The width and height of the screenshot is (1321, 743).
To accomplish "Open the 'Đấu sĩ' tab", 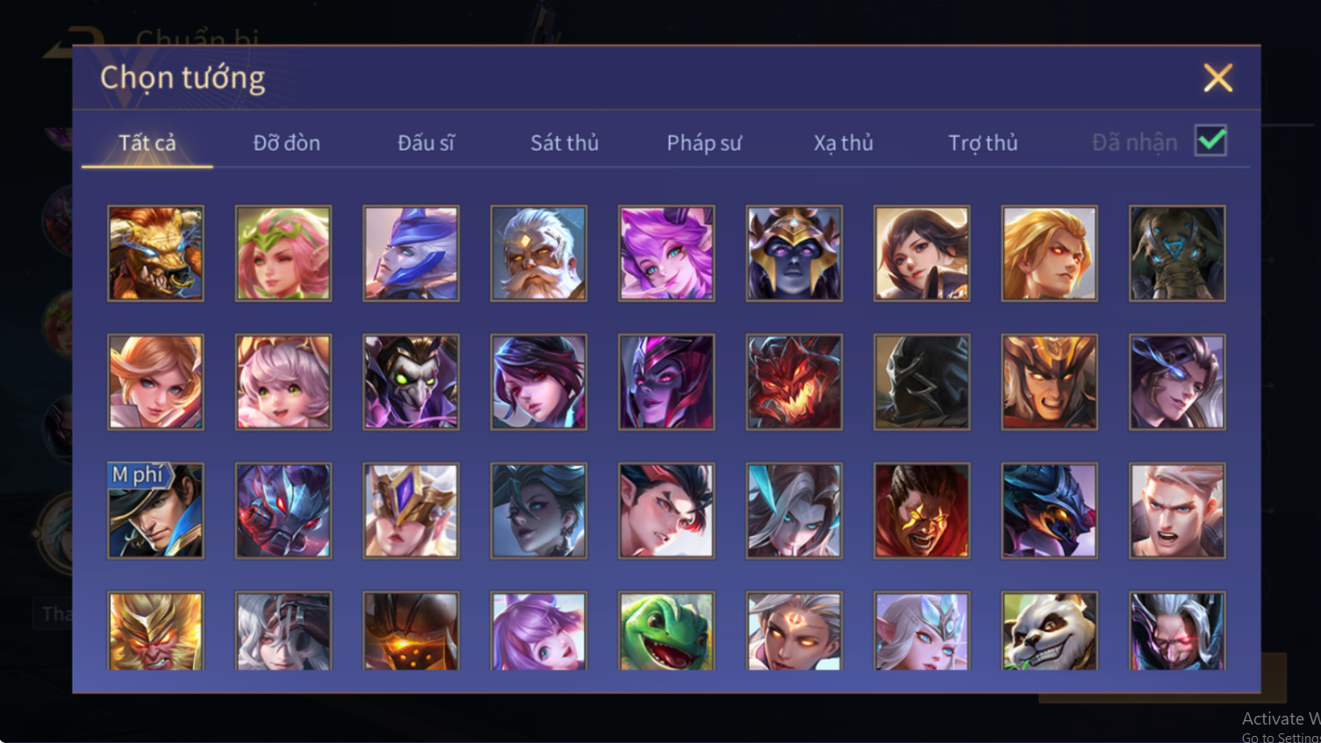I will [x=426, y=142].
